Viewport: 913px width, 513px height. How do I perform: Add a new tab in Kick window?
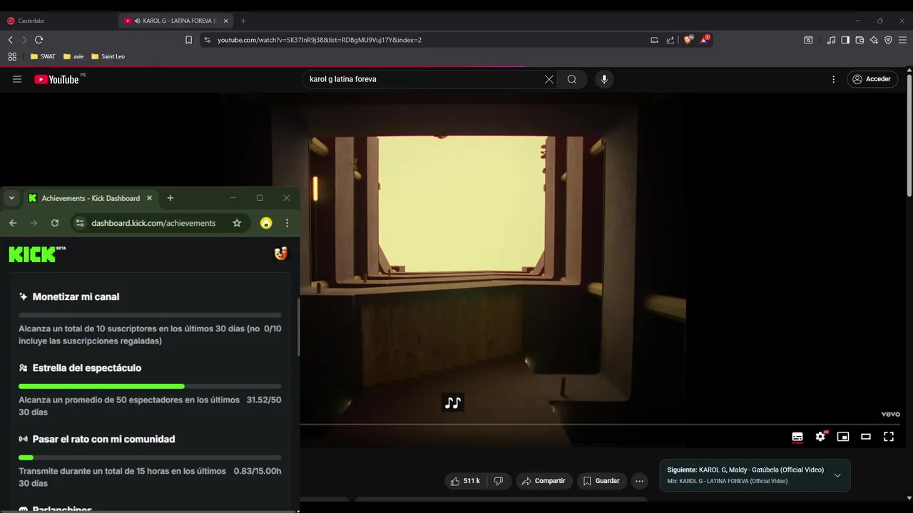(x=170, y=198)
